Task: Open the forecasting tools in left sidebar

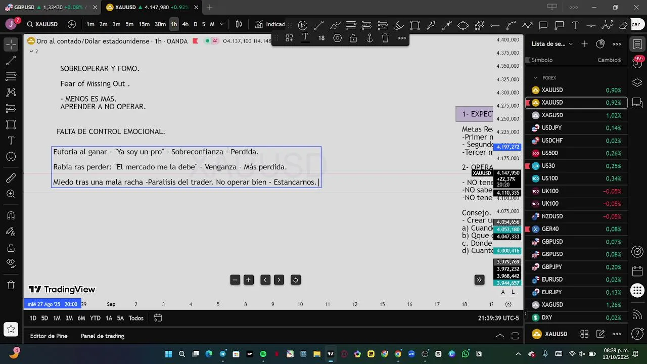Action: tap(11, 109)
